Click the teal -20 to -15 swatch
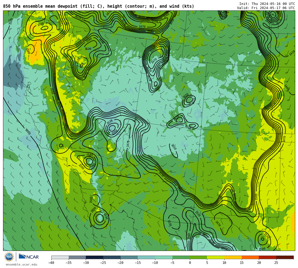The height and width of the screenshot is (268, 298). coord(129,257)
